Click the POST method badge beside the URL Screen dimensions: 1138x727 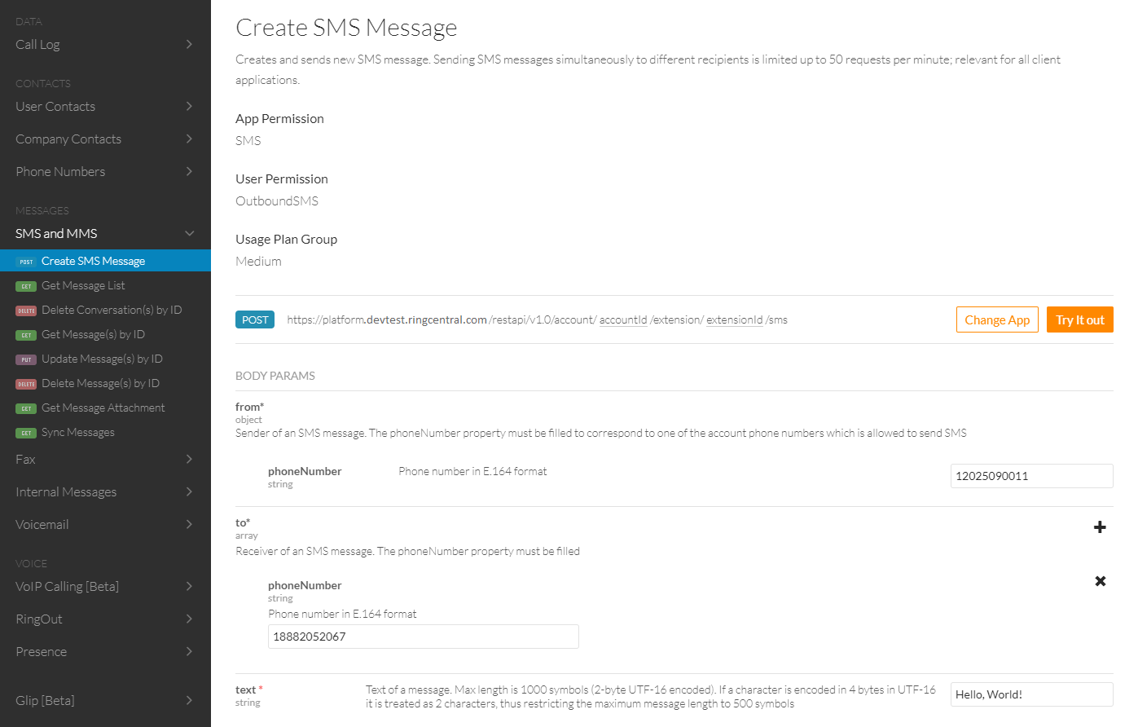pos(255,319)
